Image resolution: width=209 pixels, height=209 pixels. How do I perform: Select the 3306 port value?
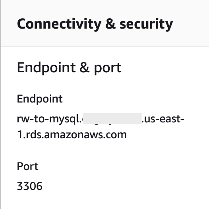click(29, 186)
